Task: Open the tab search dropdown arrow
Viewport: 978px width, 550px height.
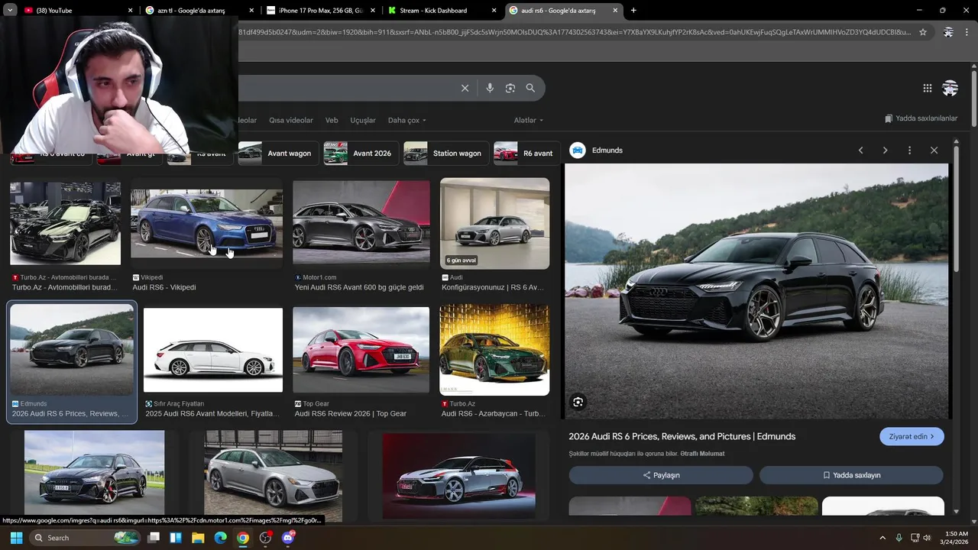Action: [10, 11]
